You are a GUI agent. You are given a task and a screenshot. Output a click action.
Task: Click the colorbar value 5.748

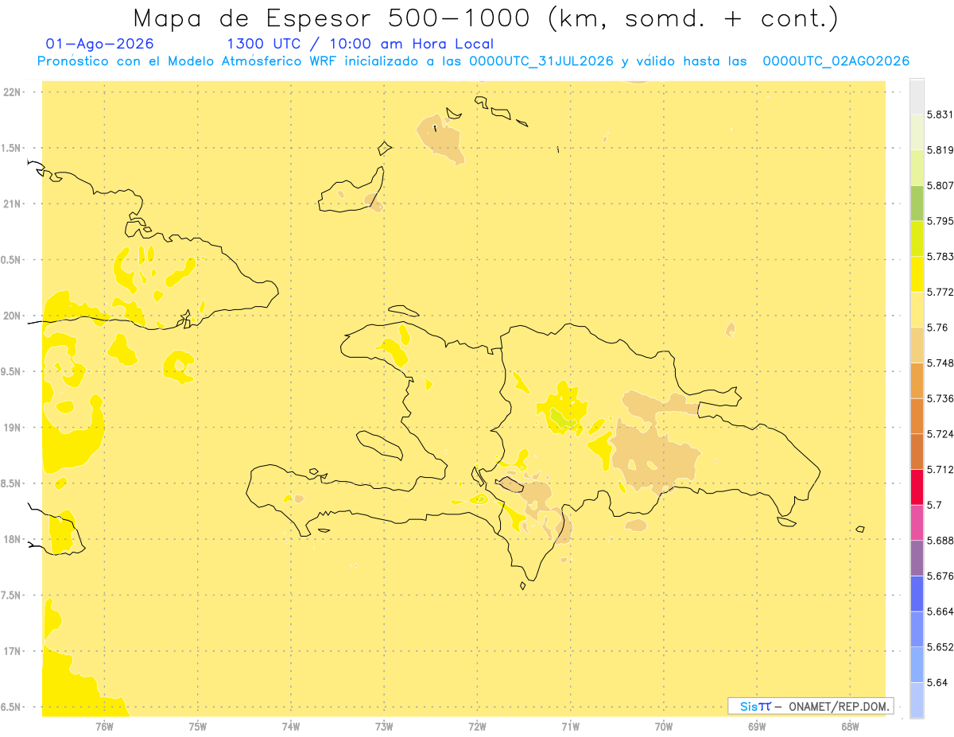pos(940,363)
